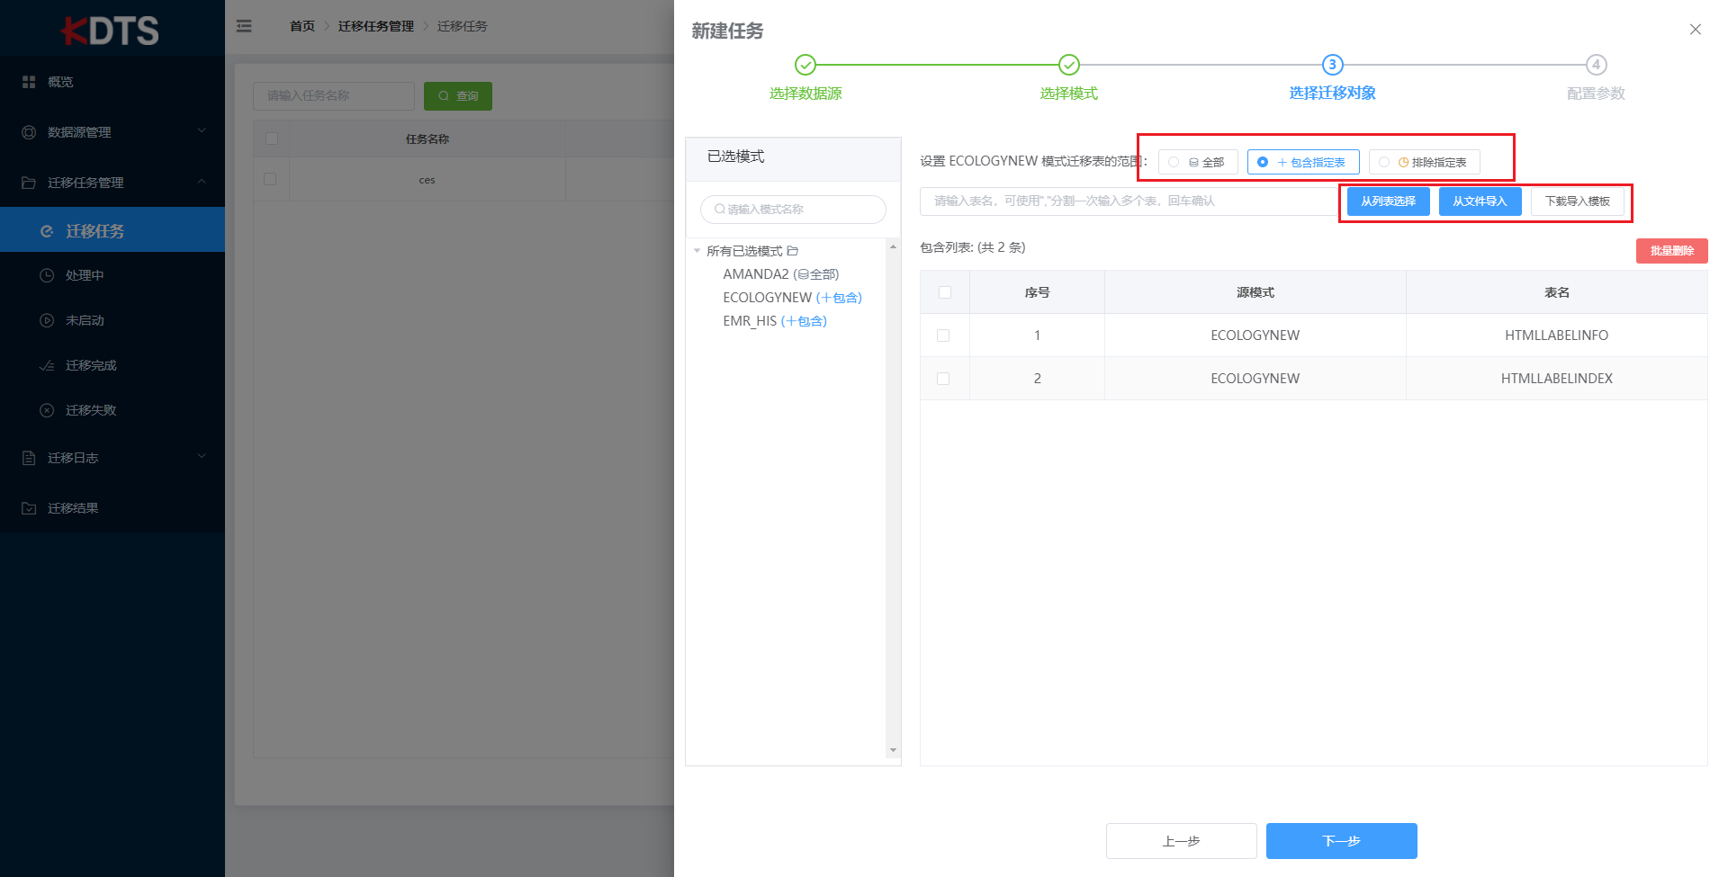Select the 排除指定表 radio option

pyautogui.click(x=1424, y=162)
